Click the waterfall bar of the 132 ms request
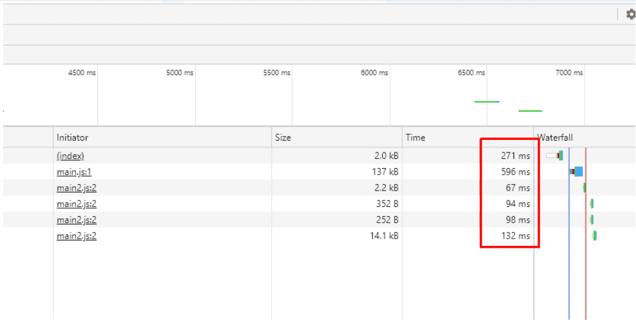Viewport: 636px width, 322px height. tap(594, 235)
